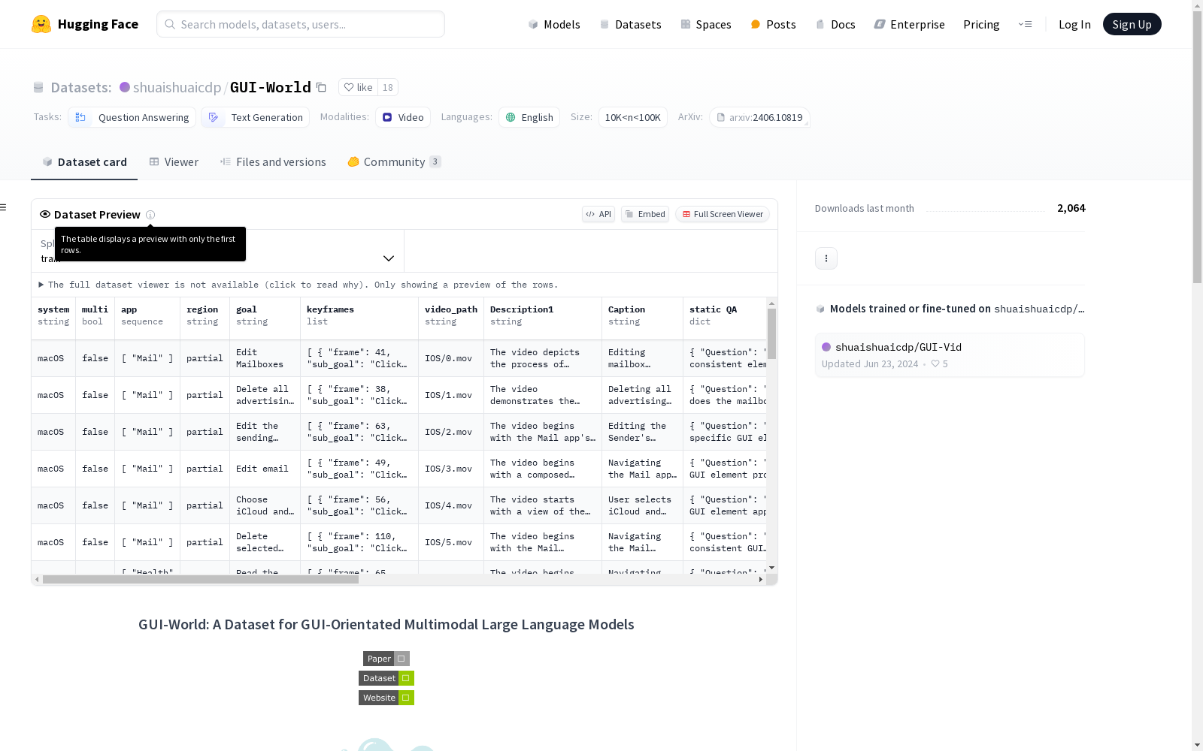Click the Website badge

click(386, 698)
